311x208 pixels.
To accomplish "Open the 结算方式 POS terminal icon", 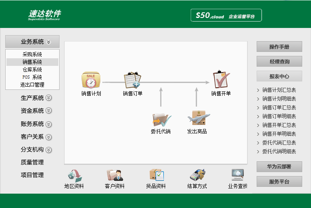I will pyautogui.click(x=197, y=175).
